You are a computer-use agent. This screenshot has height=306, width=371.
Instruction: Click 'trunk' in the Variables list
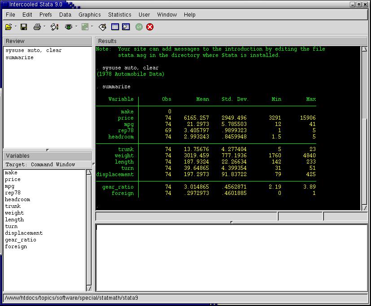click(x=13, y=206)
